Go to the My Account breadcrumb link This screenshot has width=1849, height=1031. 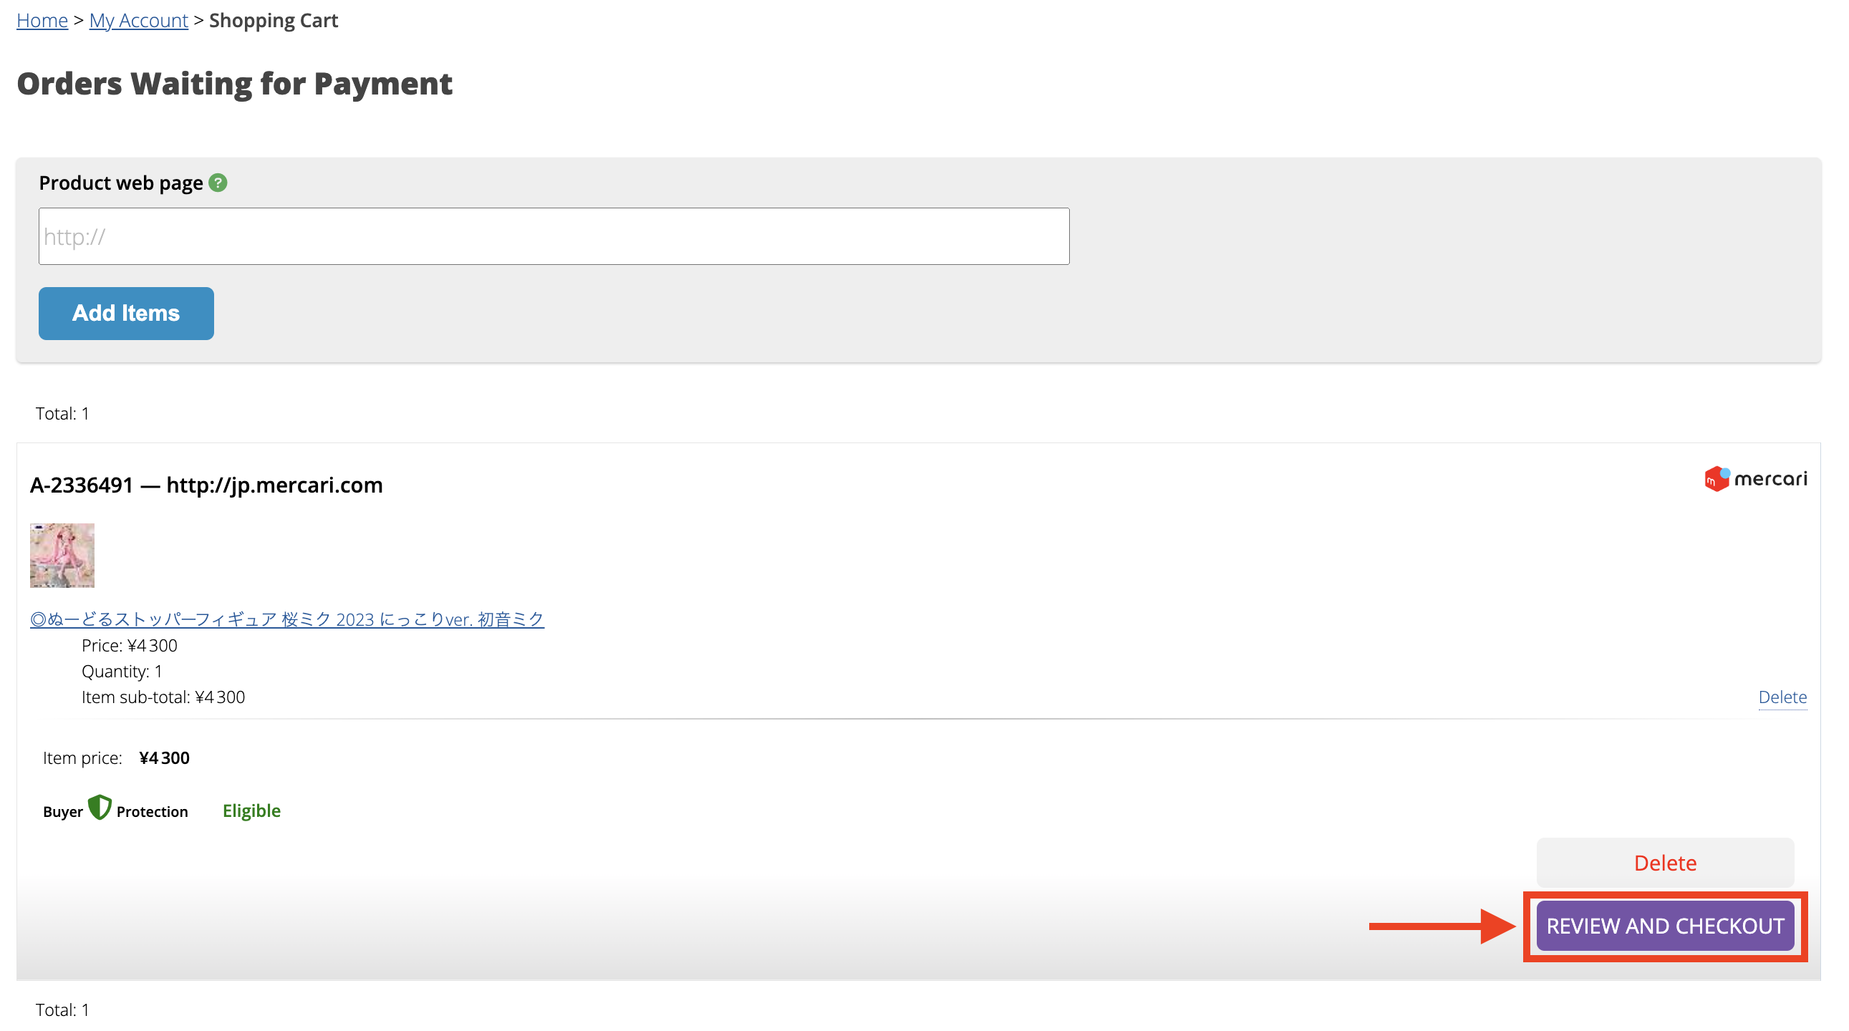coord(138,21)
